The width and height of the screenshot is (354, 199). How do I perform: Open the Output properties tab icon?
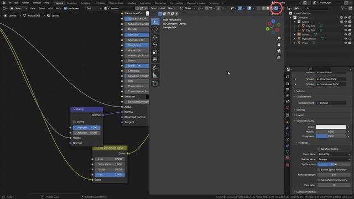point(288,90)
